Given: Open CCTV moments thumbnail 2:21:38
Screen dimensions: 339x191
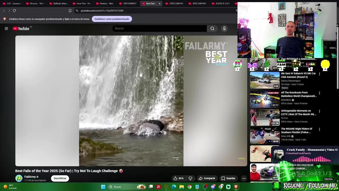Looking at the screenshot, I should (265, 117).
